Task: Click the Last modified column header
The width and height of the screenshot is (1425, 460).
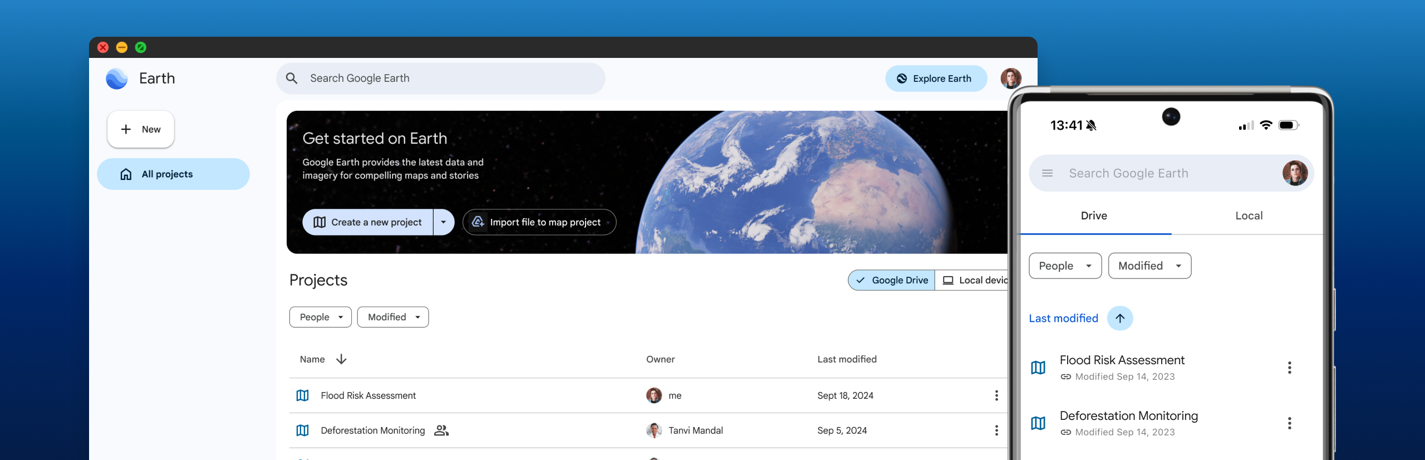Action: [x=847, y=359]
